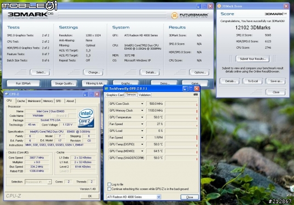Image resolution: width=294 pixels, height=205 pixels.
Task: Open the Processor #1 selection dropdown in CPU-Z
Action: pos(50,182)
